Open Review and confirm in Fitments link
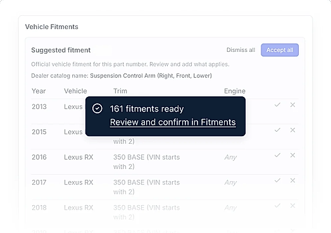 (x=173, y=122)
